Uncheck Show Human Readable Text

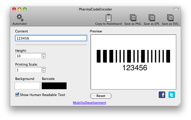tap(17, 94)
